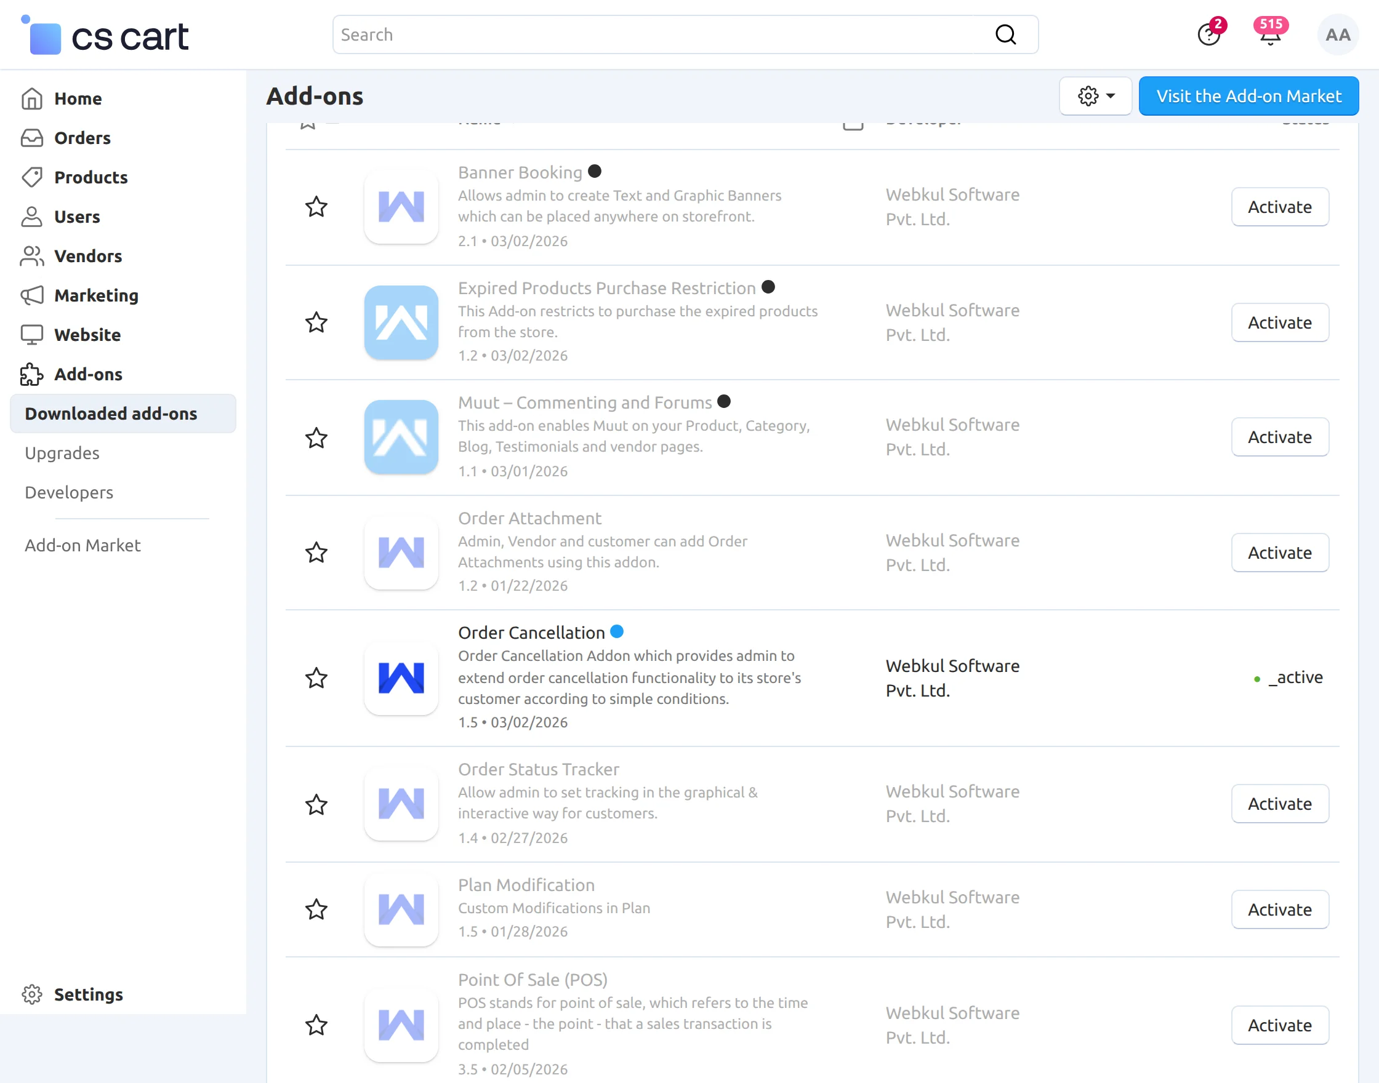This screenshot has width=1379, height=1083.
Task: Click the Products tag icon
Action: tap(32, 177)
